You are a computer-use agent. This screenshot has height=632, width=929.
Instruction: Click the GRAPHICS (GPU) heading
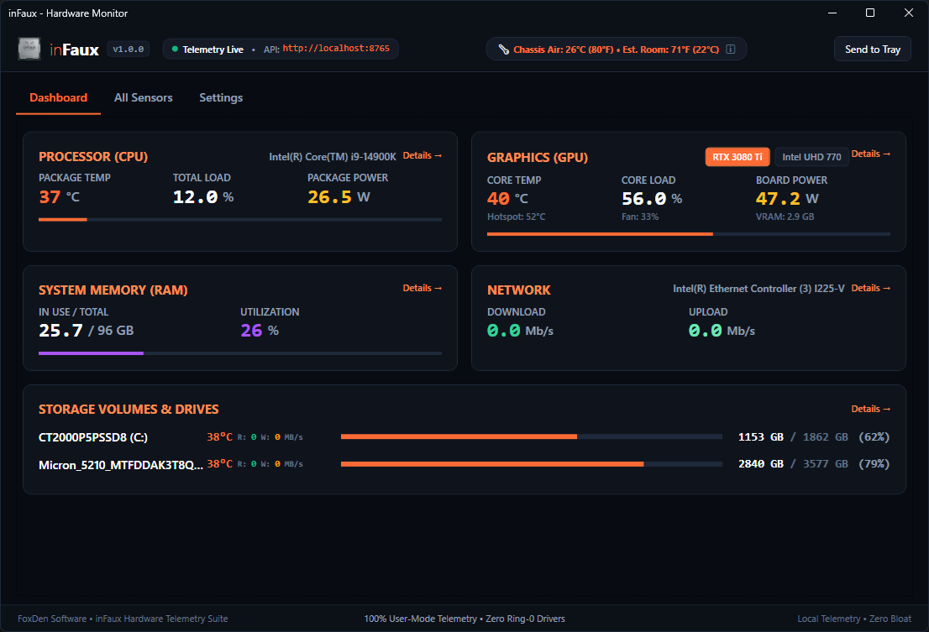point(538,158)
